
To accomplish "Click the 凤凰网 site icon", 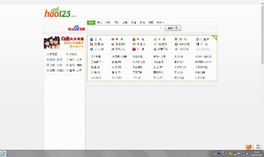I will [x=91, y=44].
